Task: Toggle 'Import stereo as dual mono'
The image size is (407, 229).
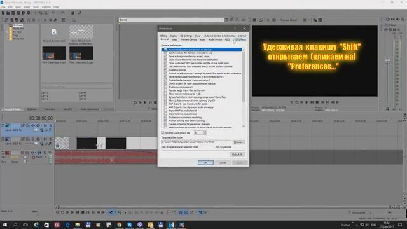Action: coord(165,114)
